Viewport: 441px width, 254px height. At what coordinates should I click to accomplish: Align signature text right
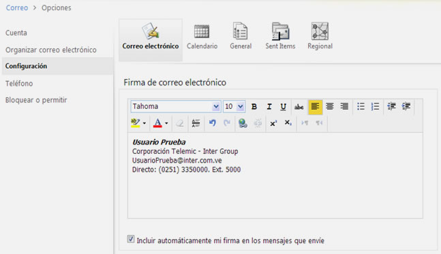tap(344, 106)
